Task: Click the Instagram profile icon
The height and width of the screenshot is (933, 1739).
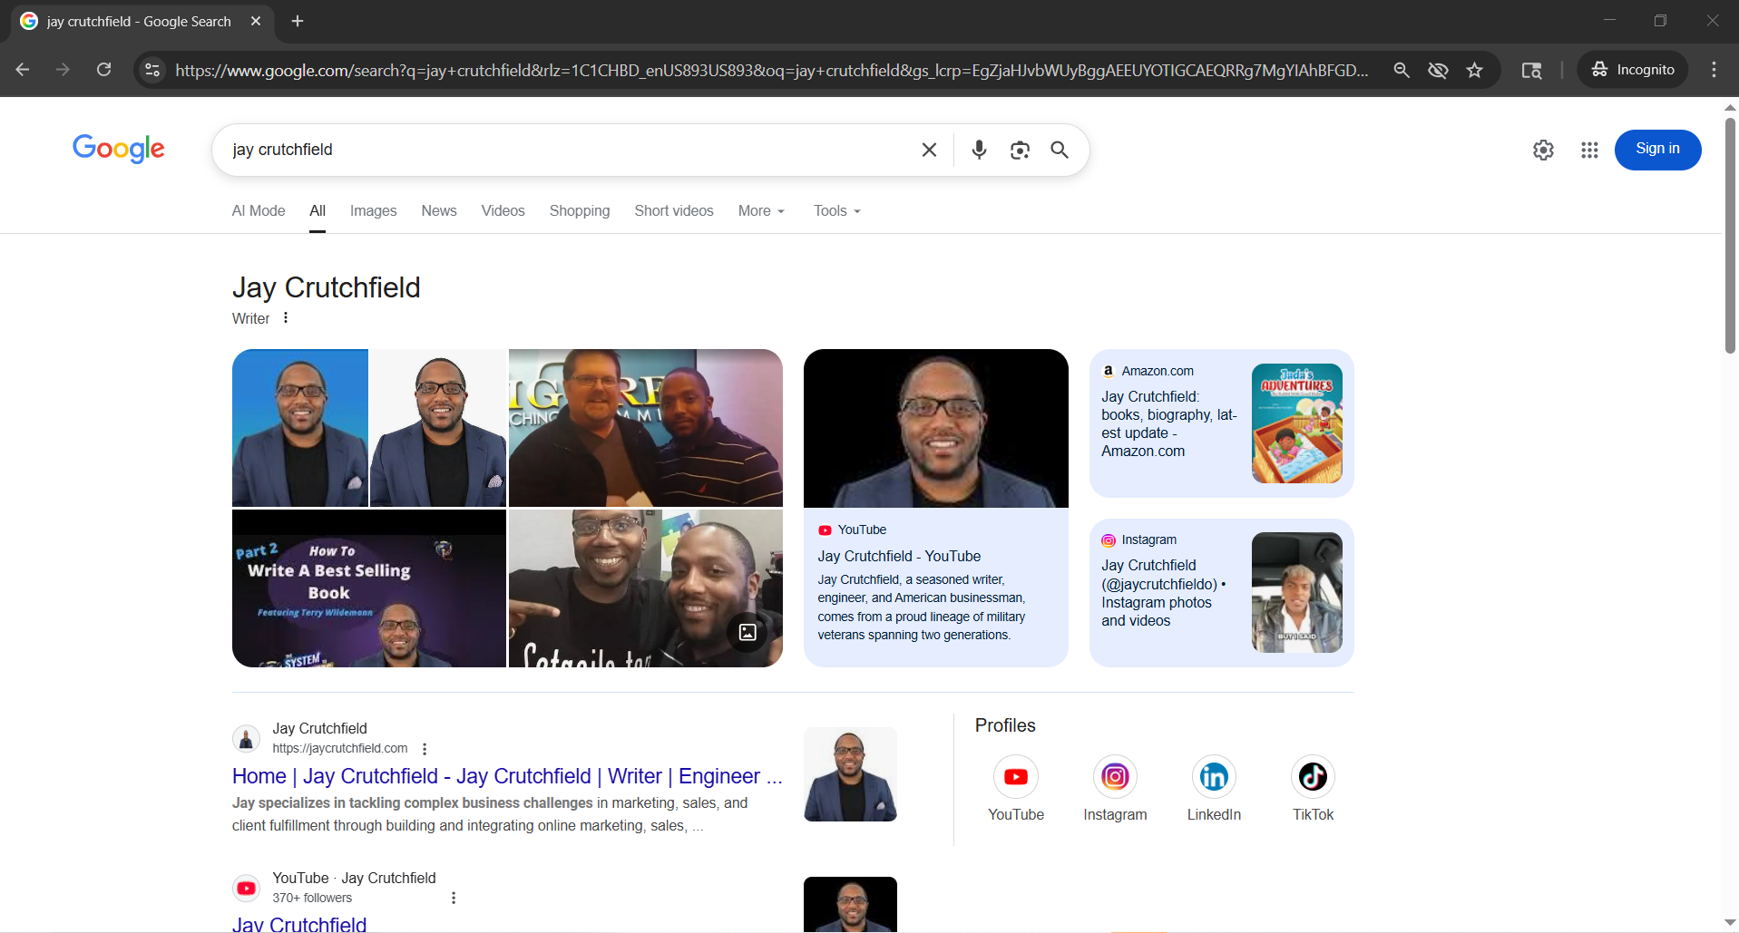Action: coord(1115,777)
